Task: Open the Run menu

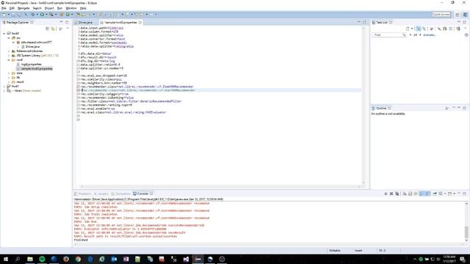Action: click(x=59, y=8)
